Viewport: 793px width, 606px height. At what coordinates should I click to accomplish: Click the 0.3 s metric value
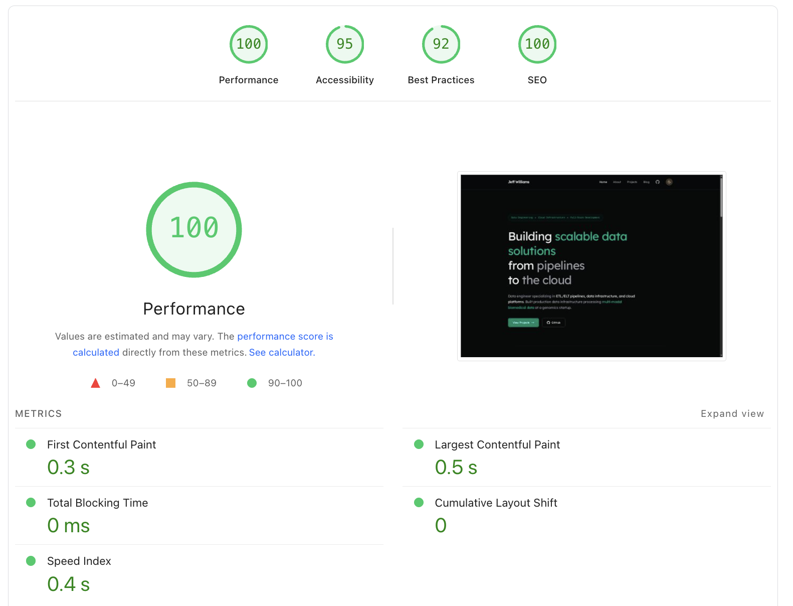(x=68, y=468)
